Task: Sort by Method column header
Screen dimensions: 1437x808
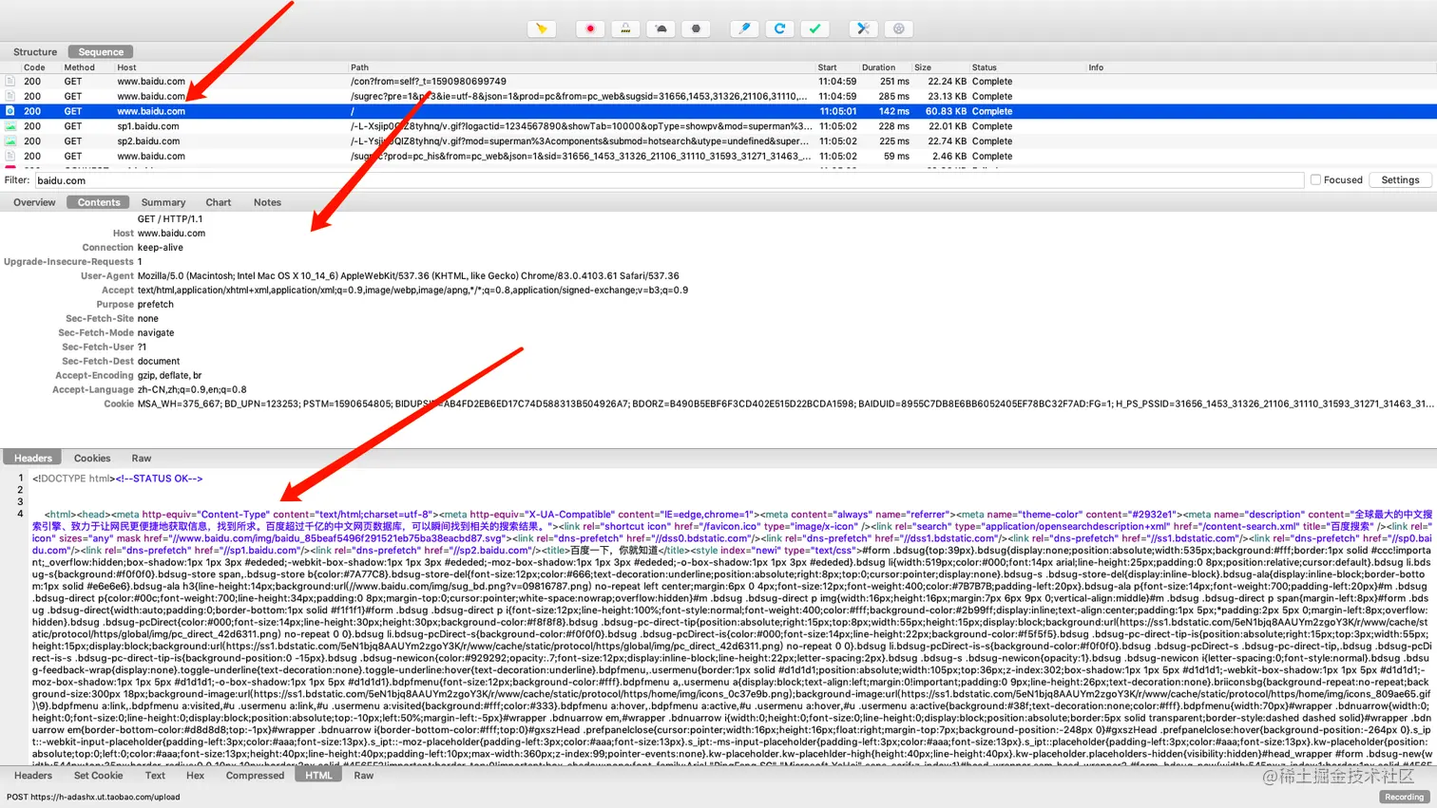Action: (80, 67)
